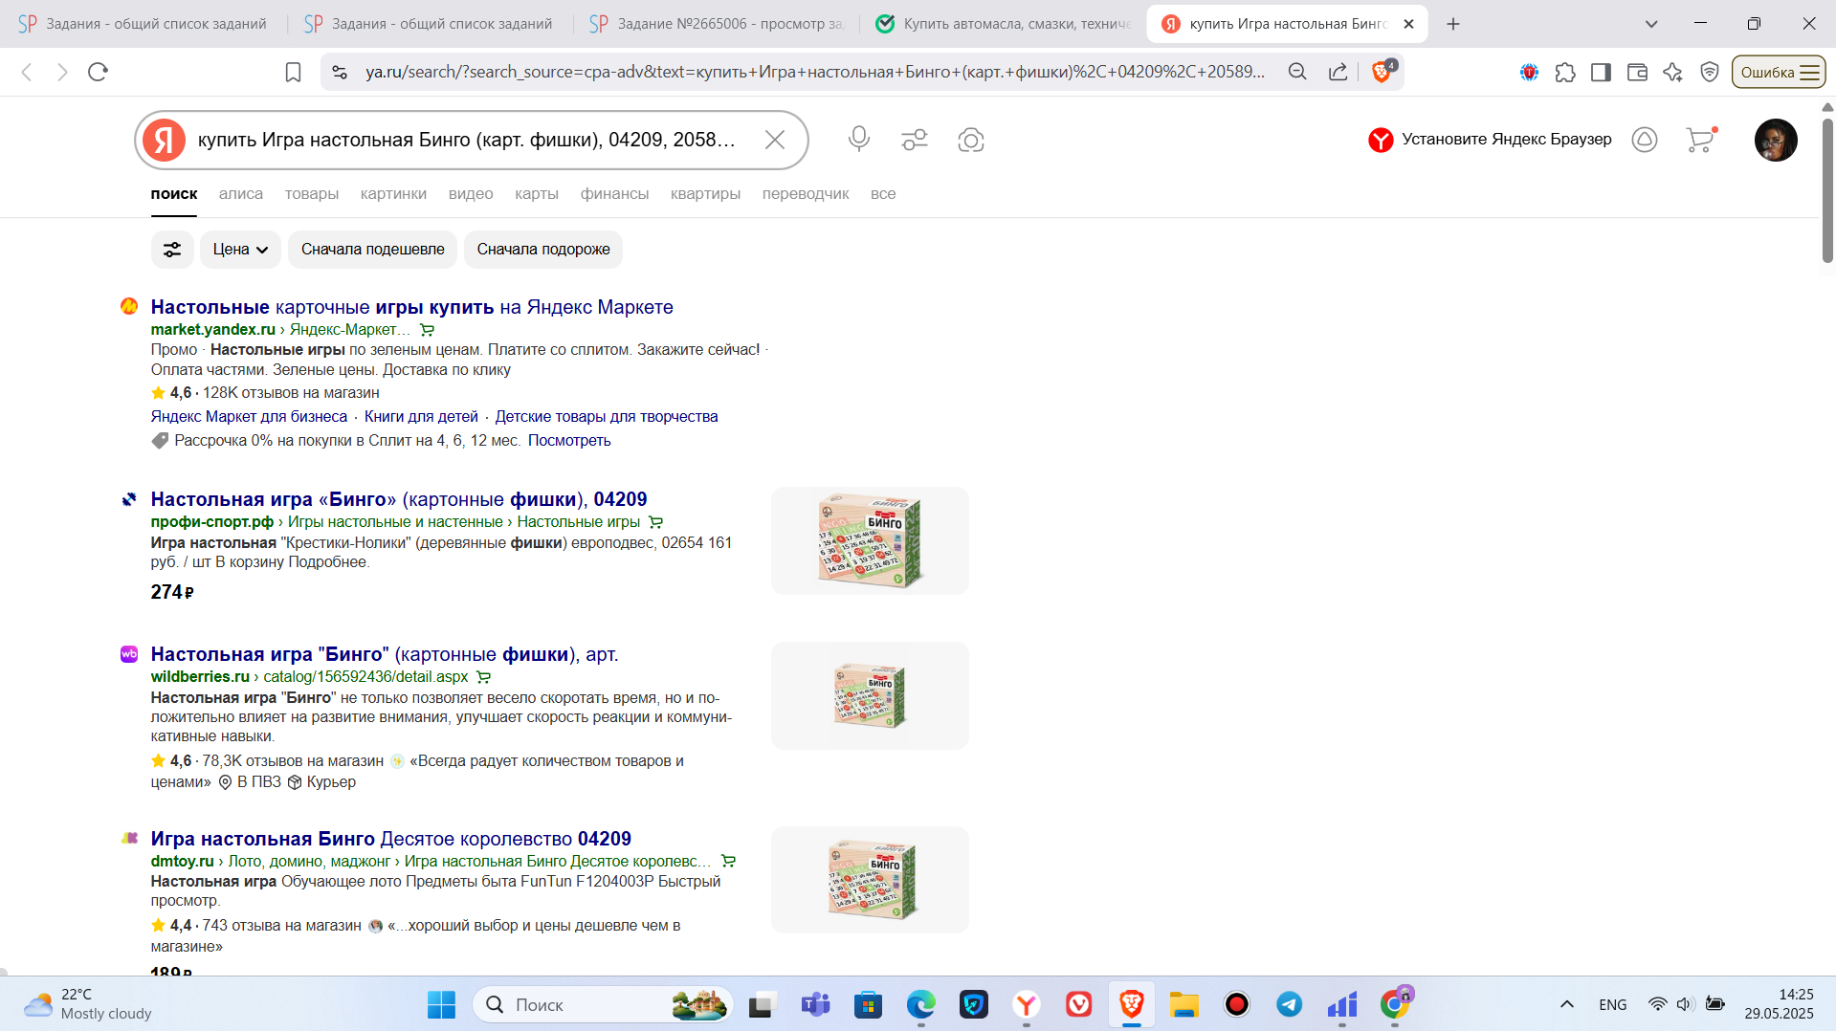
Task: Switch to видео tab
Action: [471, 194]
